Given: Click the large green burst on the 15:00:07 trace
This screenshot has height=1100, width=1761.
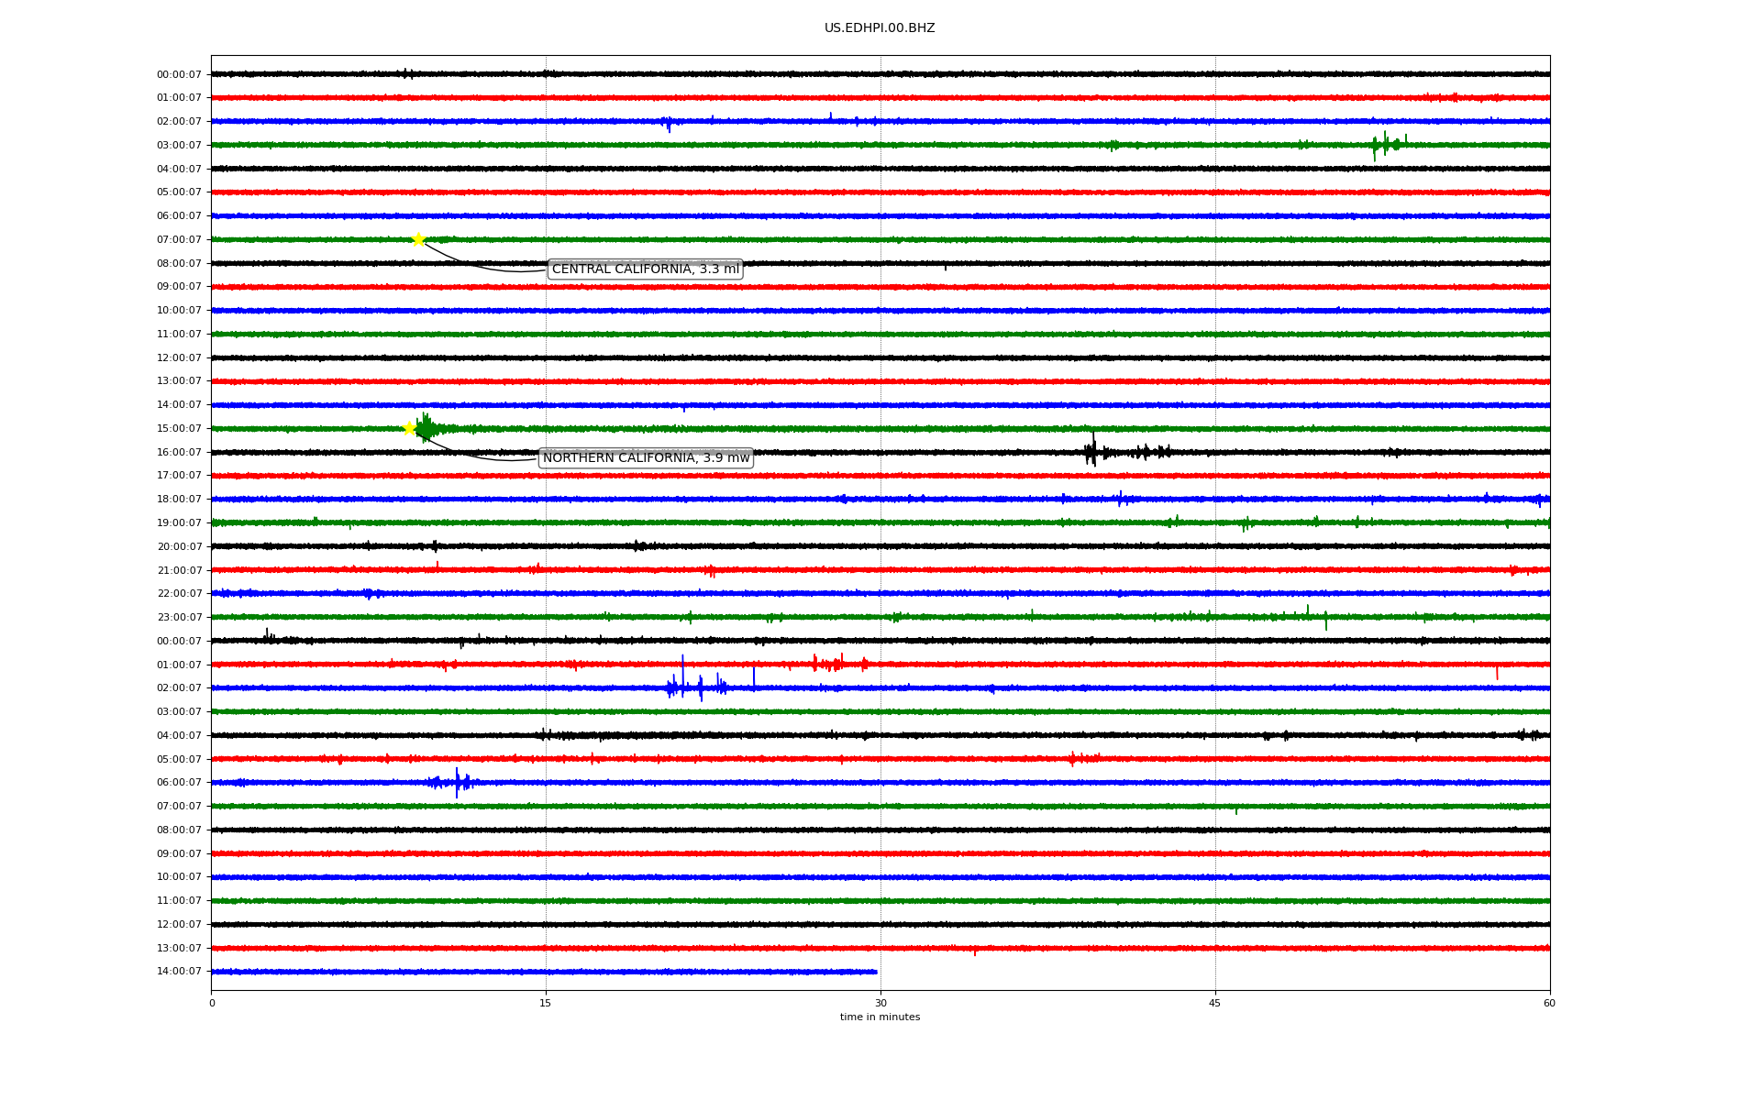Looking at the screenshot, I should (426, 428).
